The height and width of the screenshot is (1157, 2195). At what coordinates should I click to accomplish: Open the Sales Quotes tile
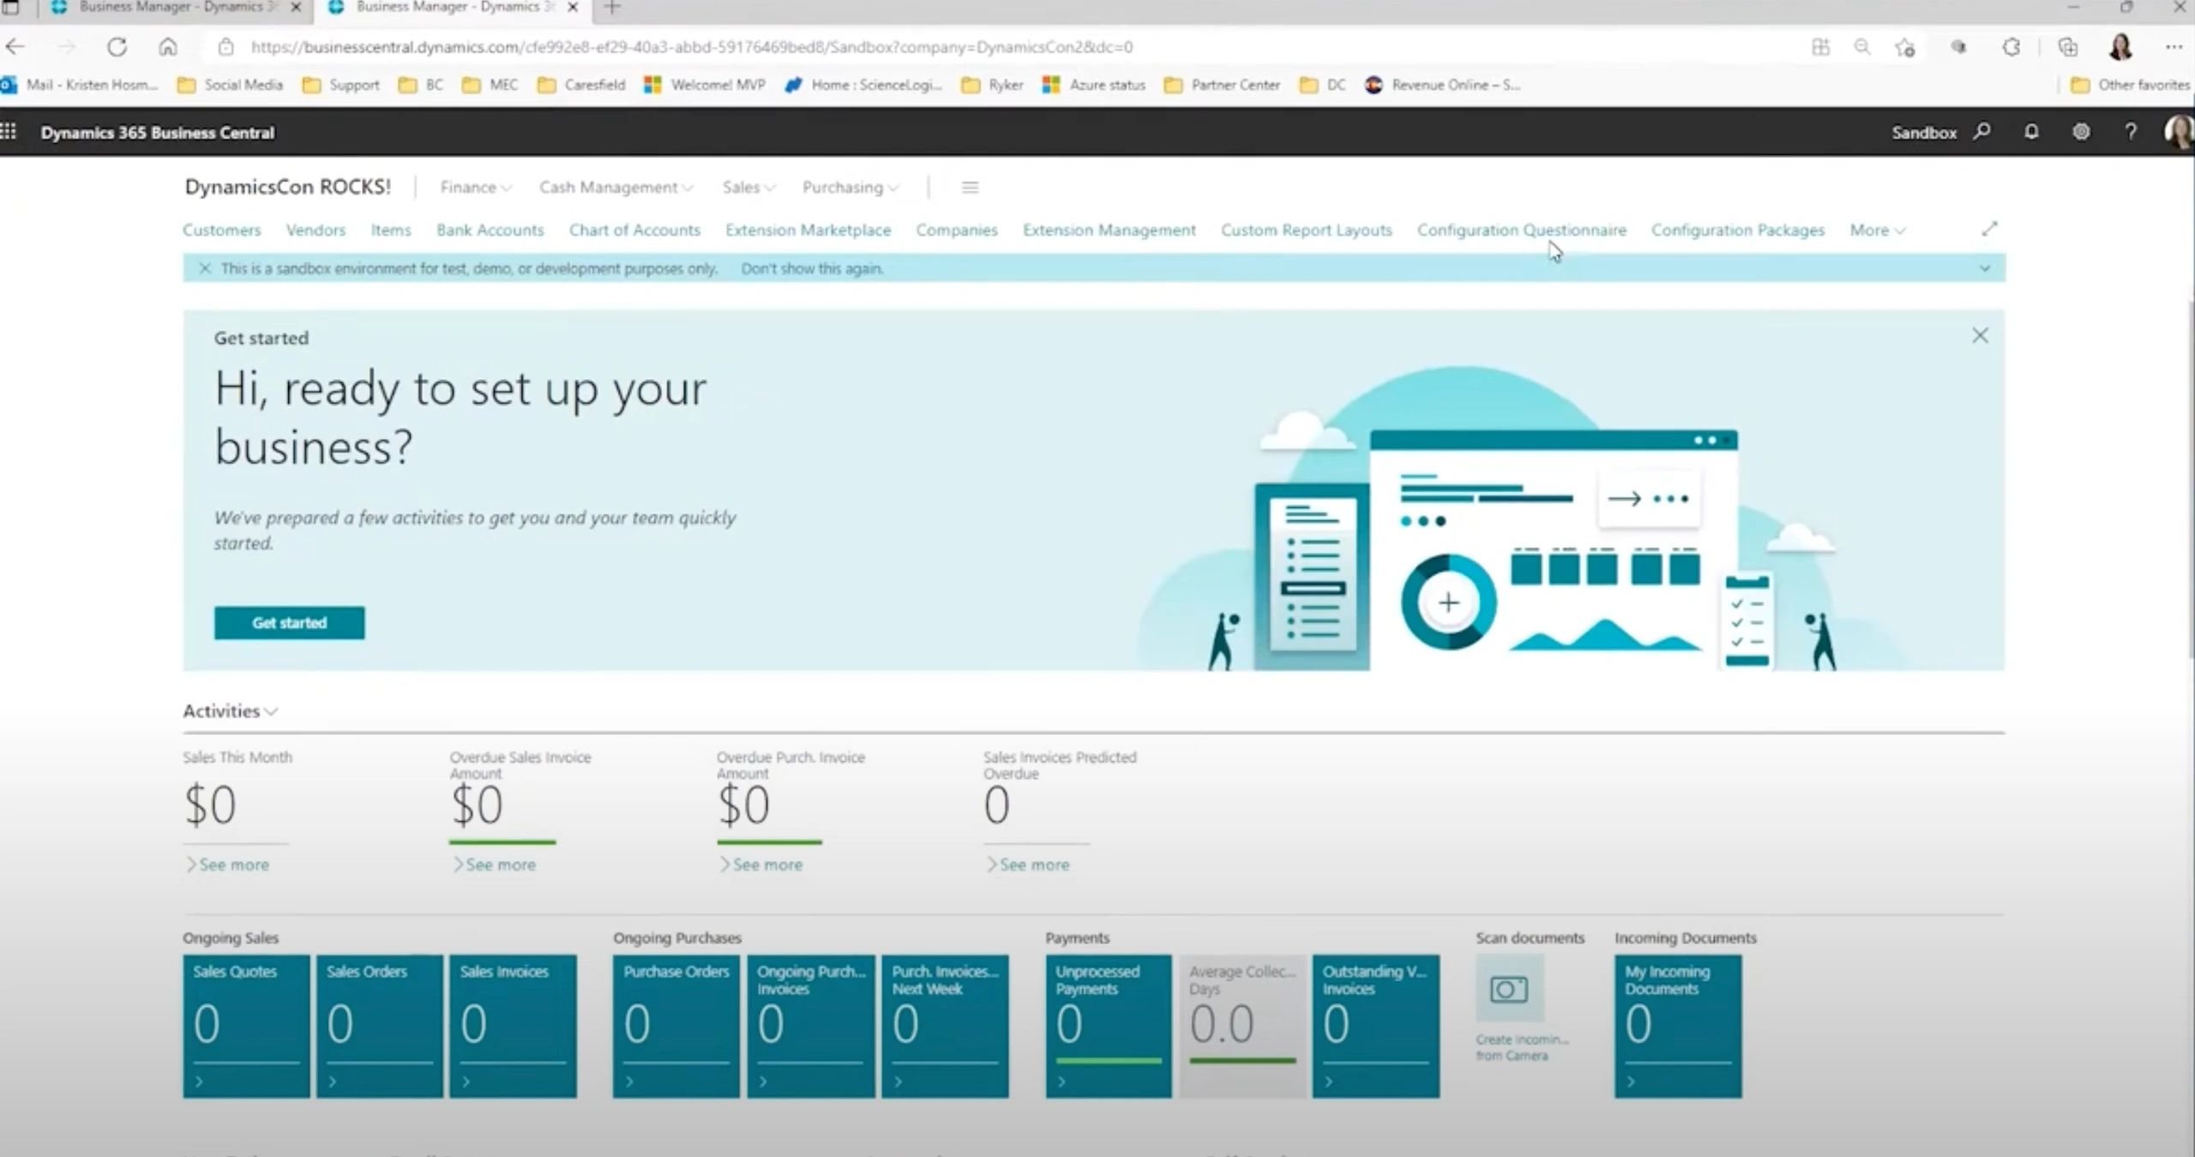tap(246, 1026)
